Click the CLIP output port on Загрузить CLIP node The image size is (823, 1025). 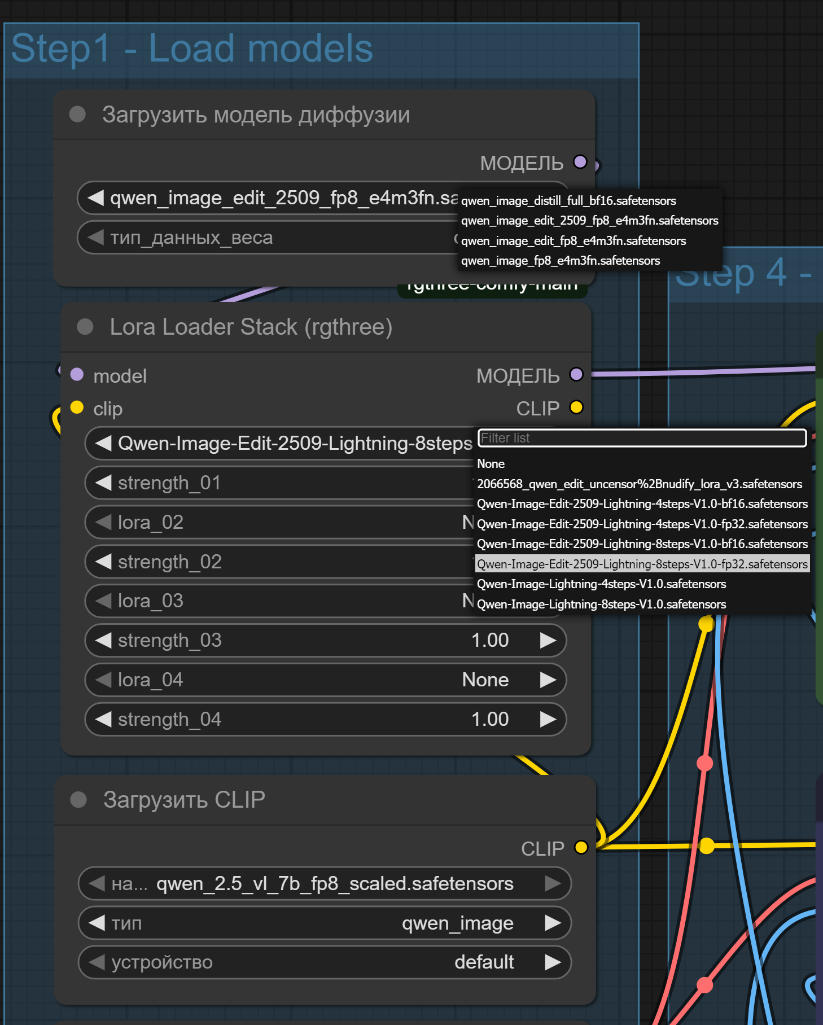pyautogui.click(x=581, y=847)
